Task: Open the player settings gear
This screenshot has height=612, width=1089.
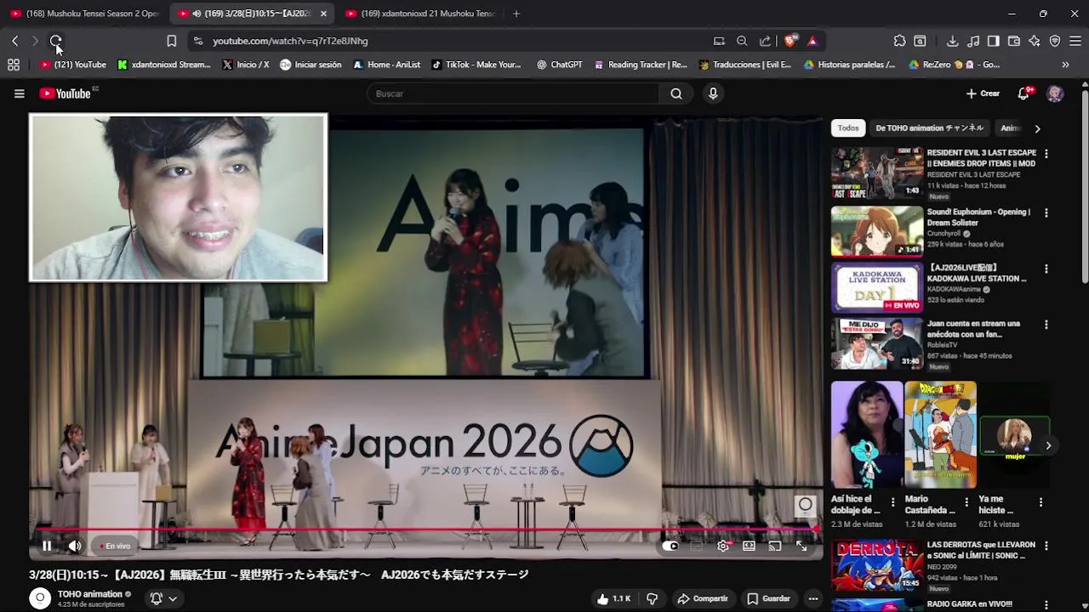Action: 723,546
